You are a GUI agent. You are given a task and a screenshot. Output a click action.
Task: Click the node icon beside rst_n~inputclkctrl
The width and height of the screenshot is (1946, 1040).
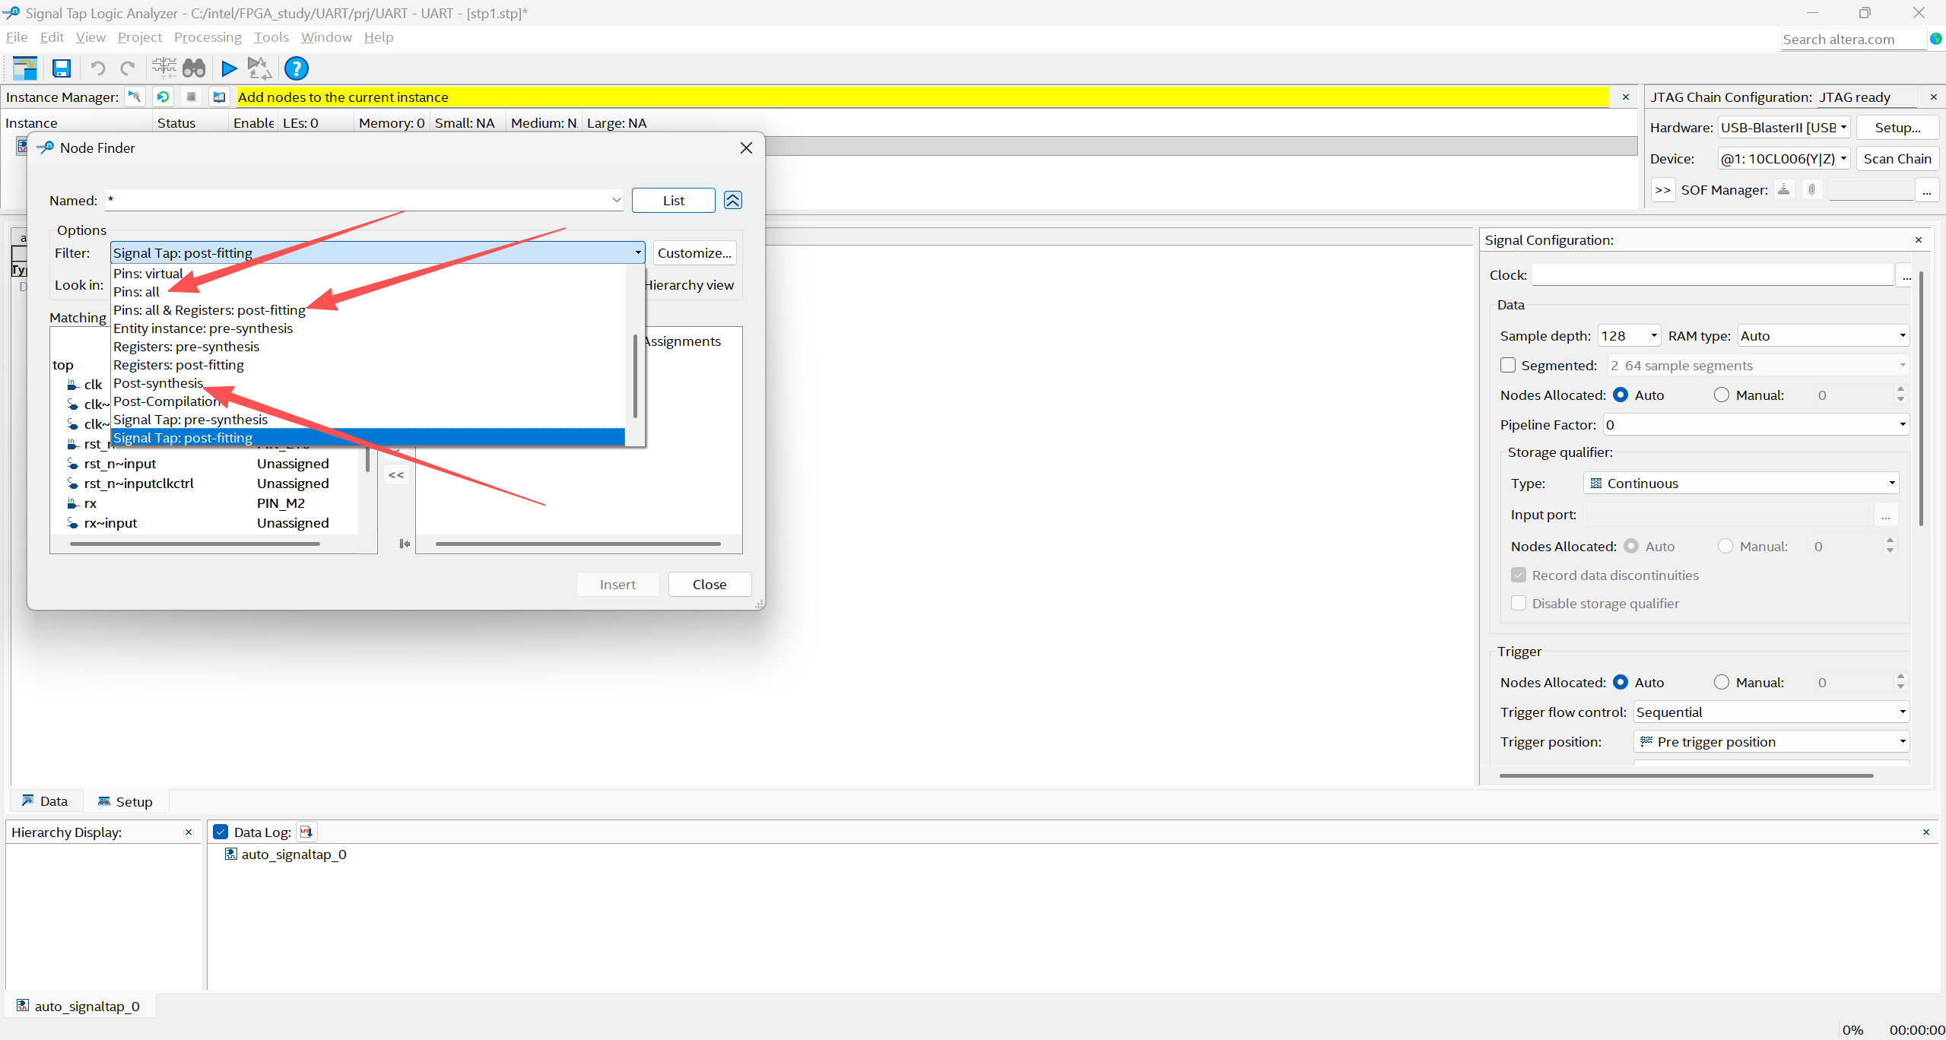(x=73, y=484)
